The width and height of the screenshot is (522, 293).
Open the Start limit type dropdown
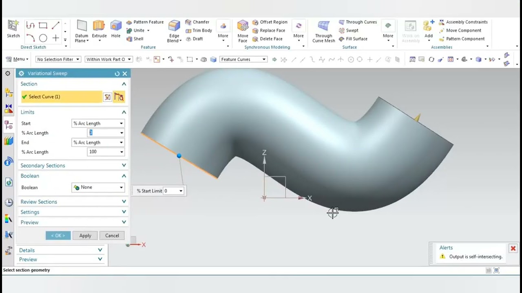point(98,123)
